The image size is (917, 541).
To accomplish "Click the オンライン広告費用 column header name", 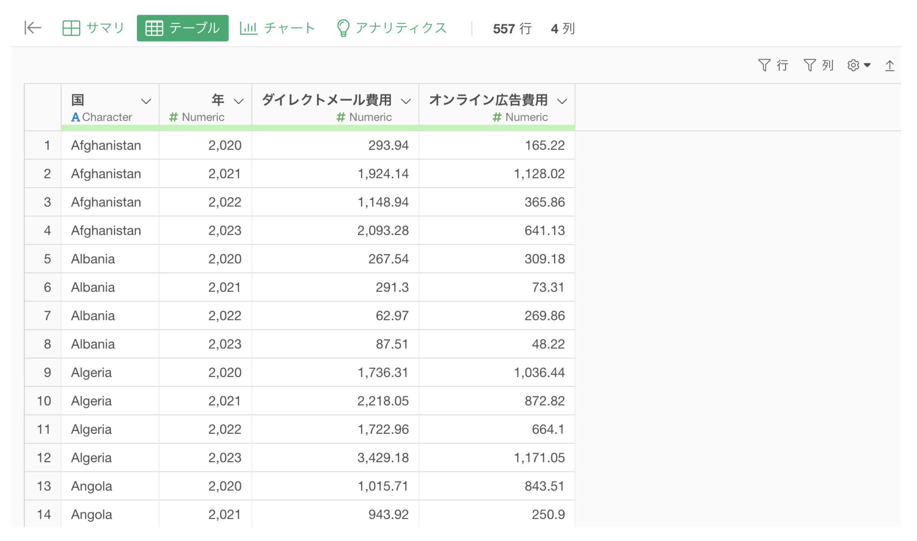I will [x=488, y=99].
